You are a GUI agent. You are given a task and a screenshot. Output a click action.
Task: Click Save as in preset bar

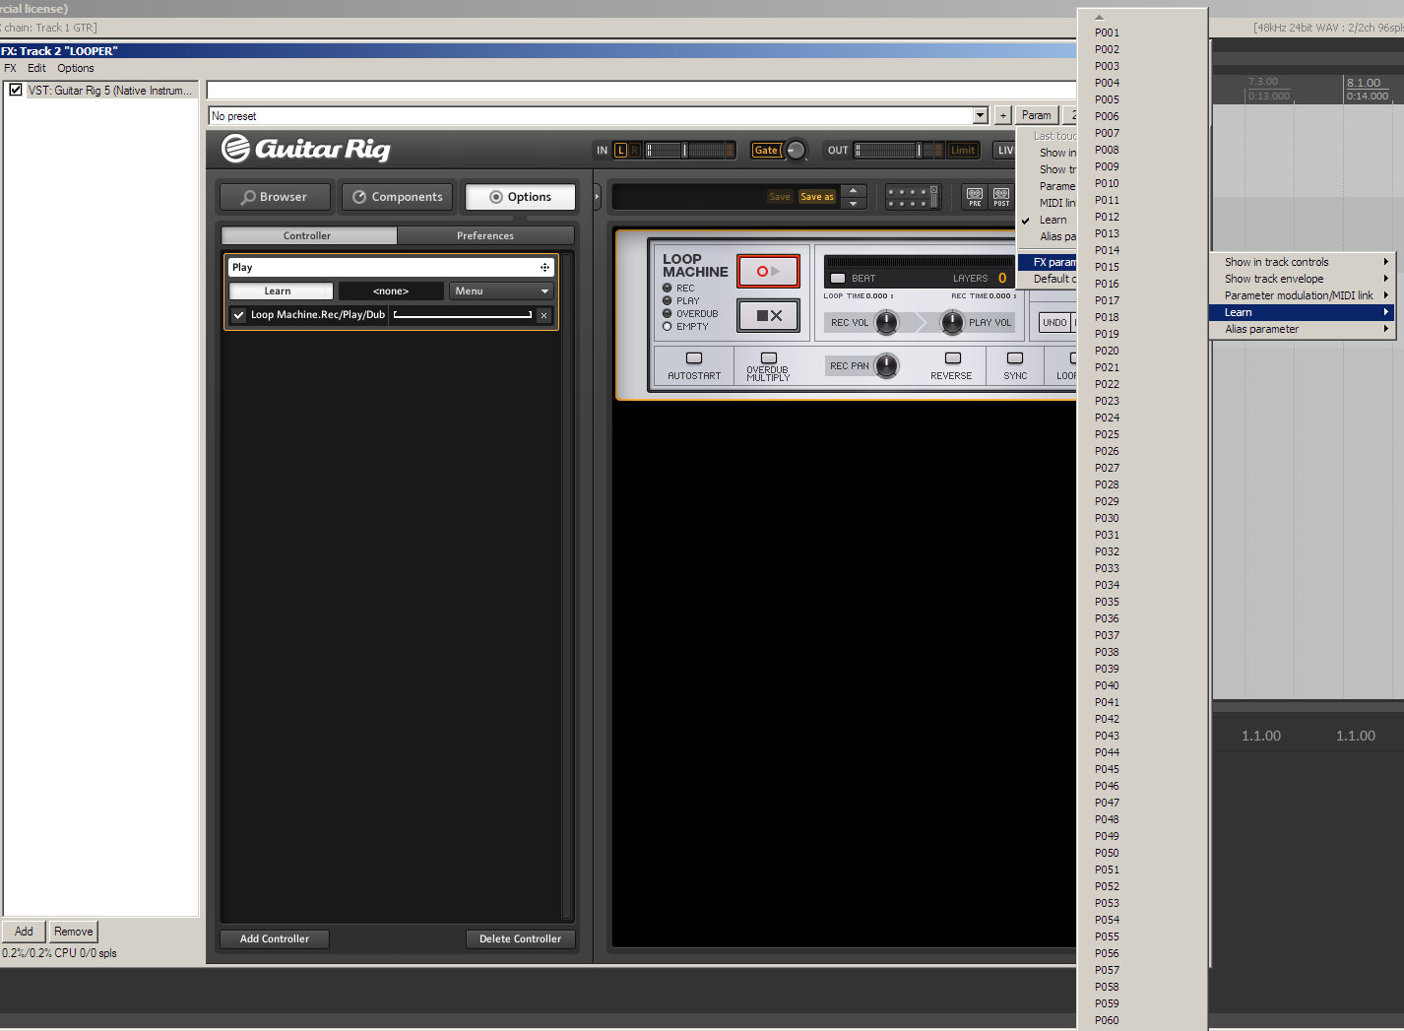tap(817, 197)
